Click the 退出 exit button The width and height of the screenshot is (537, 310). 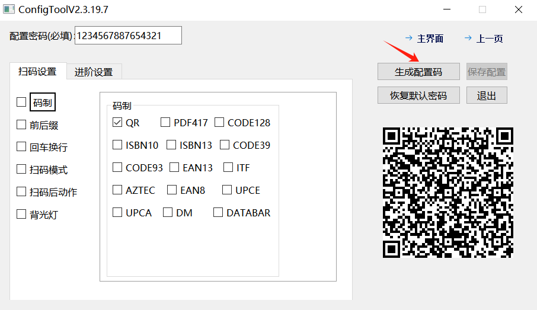pos(487,95)
